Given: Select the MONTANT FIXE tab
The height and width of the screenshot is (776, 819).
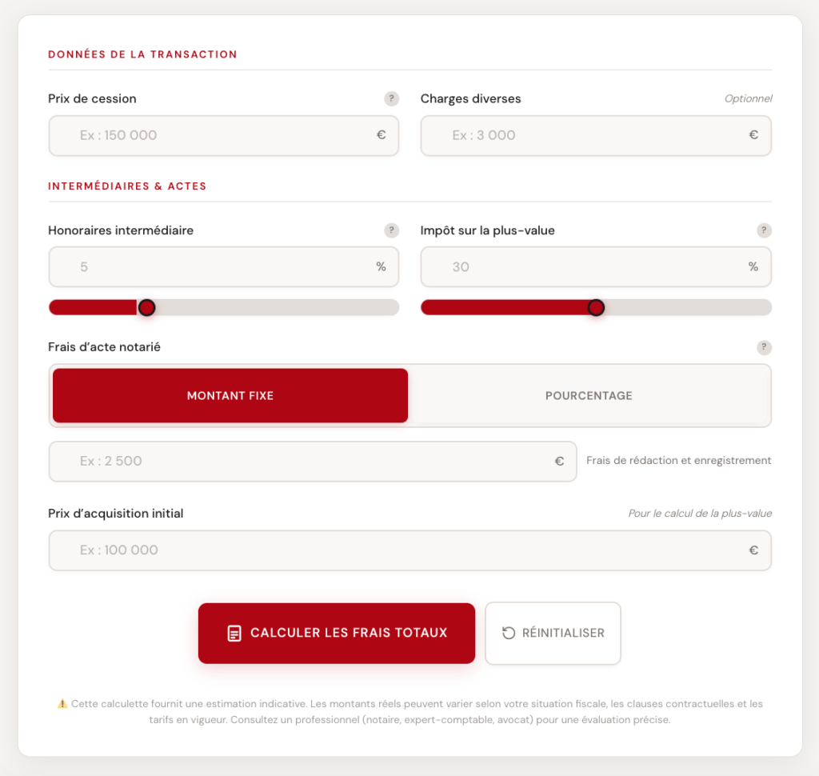Looking at the screenshot, I should coord(230,395).
